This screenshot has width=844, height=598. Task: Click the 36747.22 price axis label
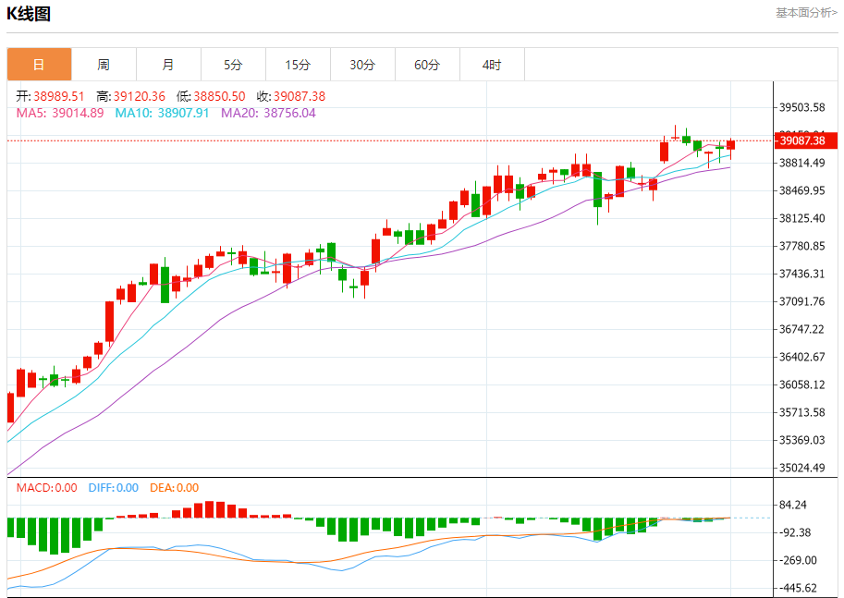coord(802,329)
